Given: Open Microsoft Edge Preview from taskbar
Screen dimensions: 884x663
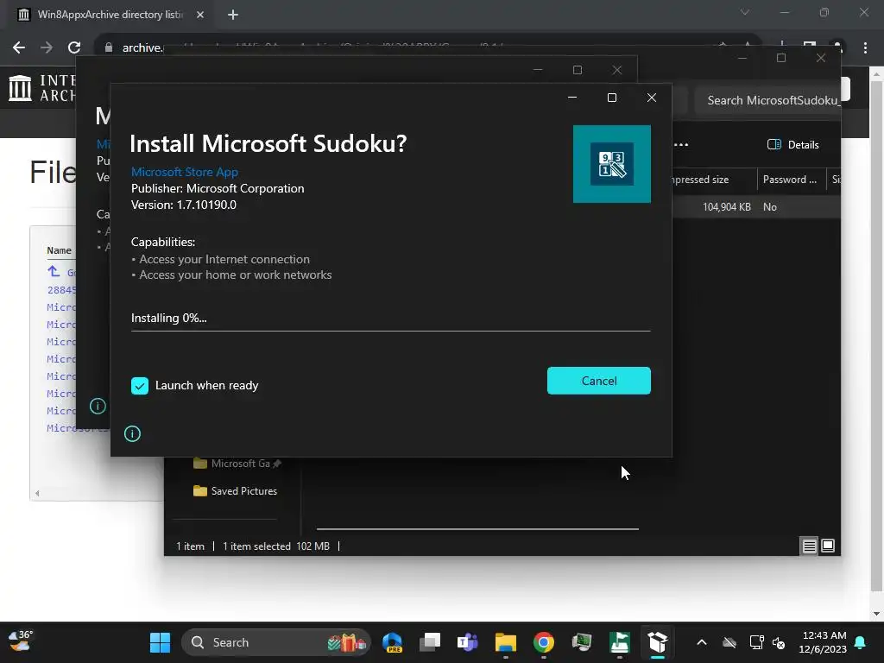Looking at the screenshot, I should pyautogui.click(x=393, y=642).
